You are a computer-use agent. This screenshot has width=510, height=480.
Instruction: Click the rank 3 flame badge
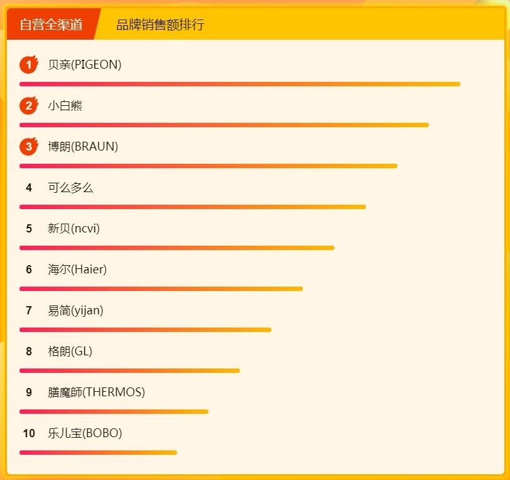[29, 147]
